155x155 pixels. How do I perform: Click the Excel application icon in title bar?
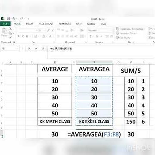click(3, 19)
